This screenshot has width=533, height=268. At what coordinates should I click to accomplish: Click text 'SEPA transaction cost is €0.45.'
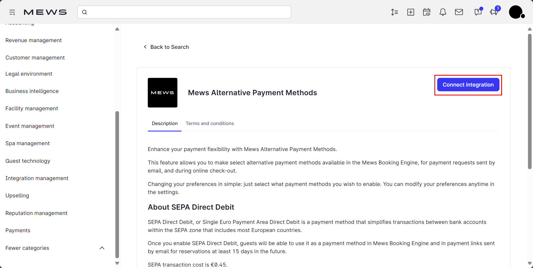click(188, 265)
